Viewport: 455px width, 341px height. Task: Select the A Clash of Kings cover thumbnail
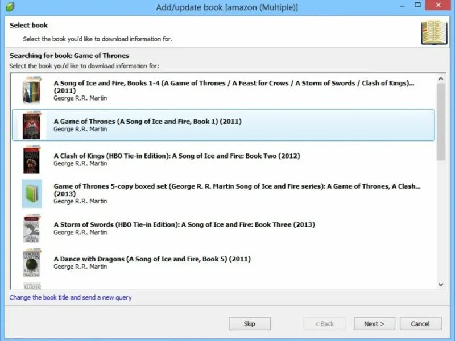32,160
